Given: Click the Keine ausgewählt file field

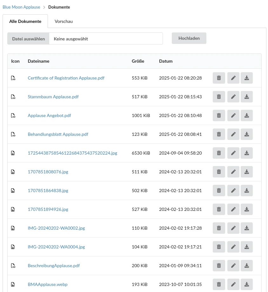Looking at the screenshot, I should (x=106, y=39).
